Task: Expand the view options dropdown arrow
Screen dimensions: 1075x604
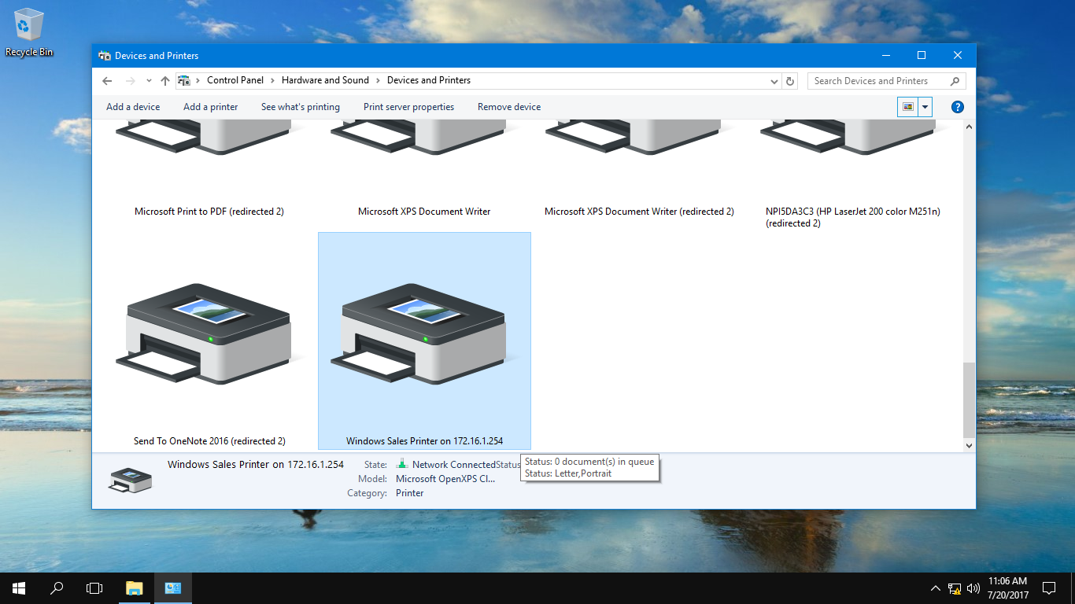Action: click(x=925, y=107)
